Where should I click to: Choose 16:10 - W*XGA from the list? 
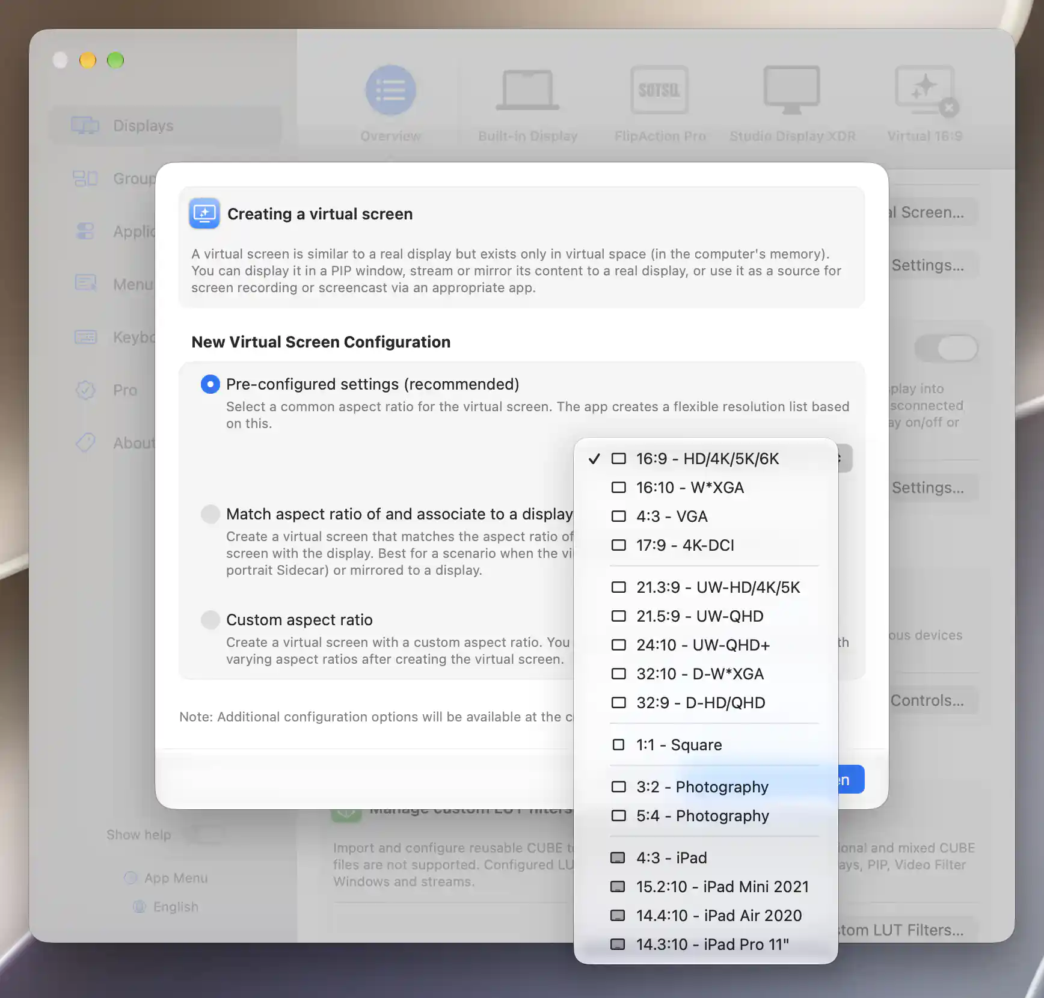click(x=705, y=488)
